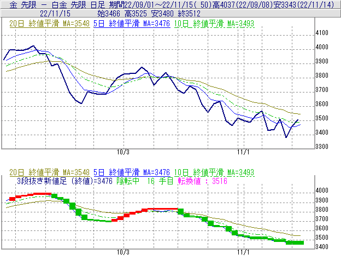Click the 3400 price label on the bottom chart's axis
This screenshot has height=260, width=341.
(322, 247)
